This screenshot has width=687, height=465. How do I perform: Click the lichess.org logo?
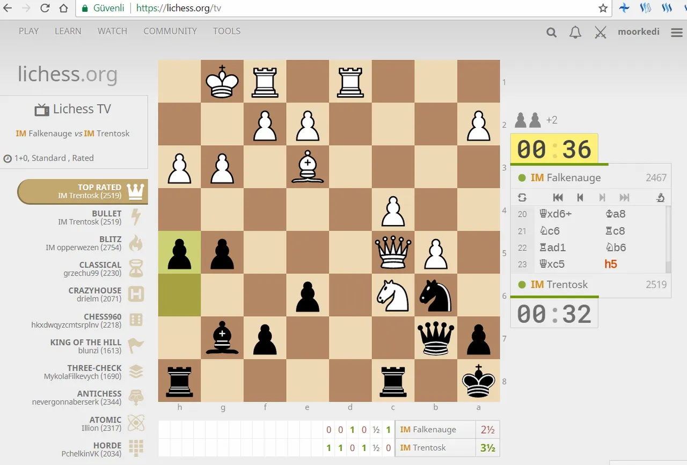point(68,74)
